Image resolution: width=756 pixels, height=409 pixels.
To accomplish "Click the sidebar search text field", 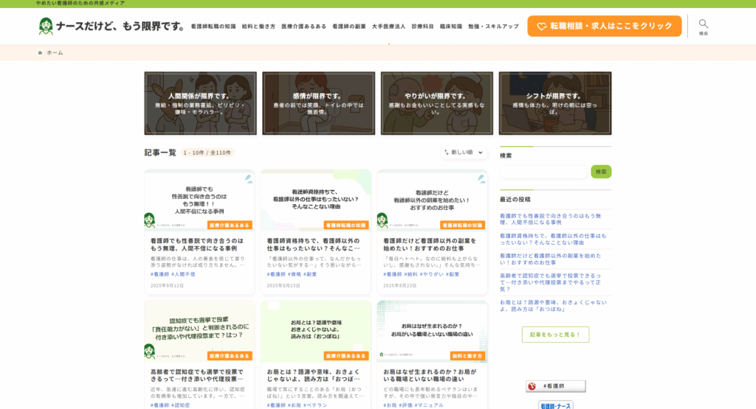I will [543, 172].
